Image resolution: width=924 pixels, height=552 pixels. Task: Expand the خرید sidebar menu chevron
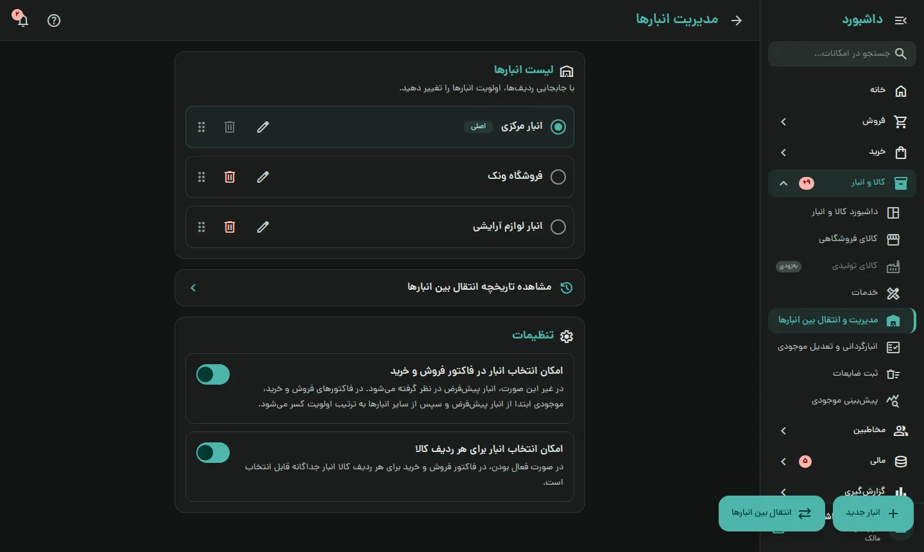[783, 153]
